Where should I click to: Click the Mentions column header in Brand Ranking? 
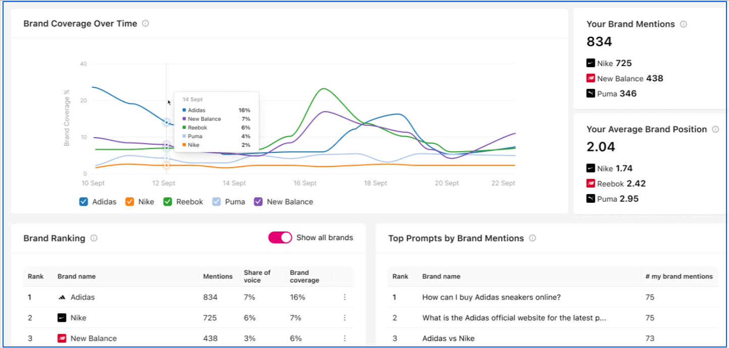tap(218, 276)
